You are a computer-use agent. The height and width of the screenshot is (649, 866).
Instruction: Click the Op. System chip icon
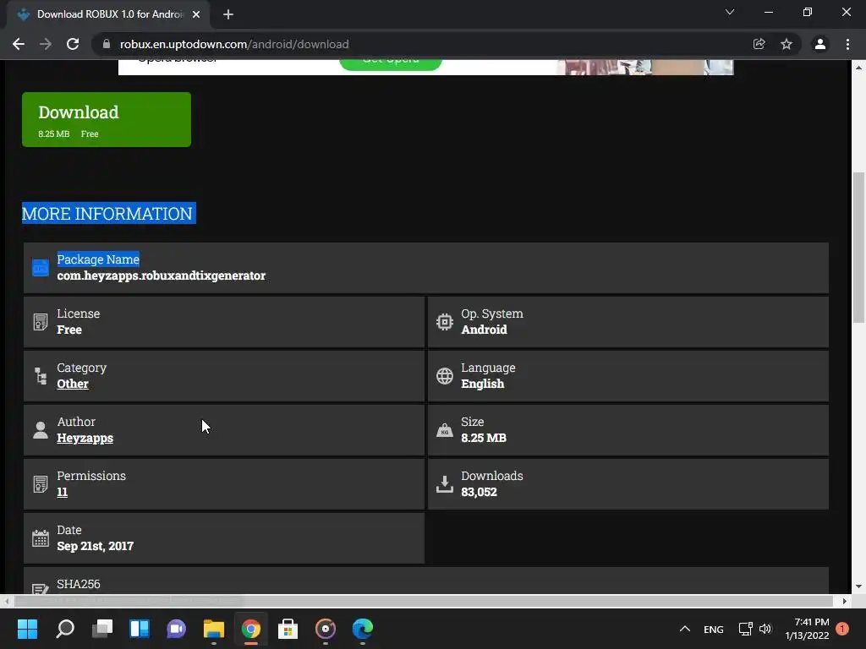445,322
